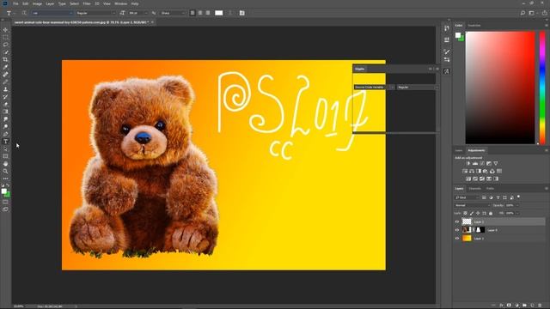Left align text

click(192, 13)
